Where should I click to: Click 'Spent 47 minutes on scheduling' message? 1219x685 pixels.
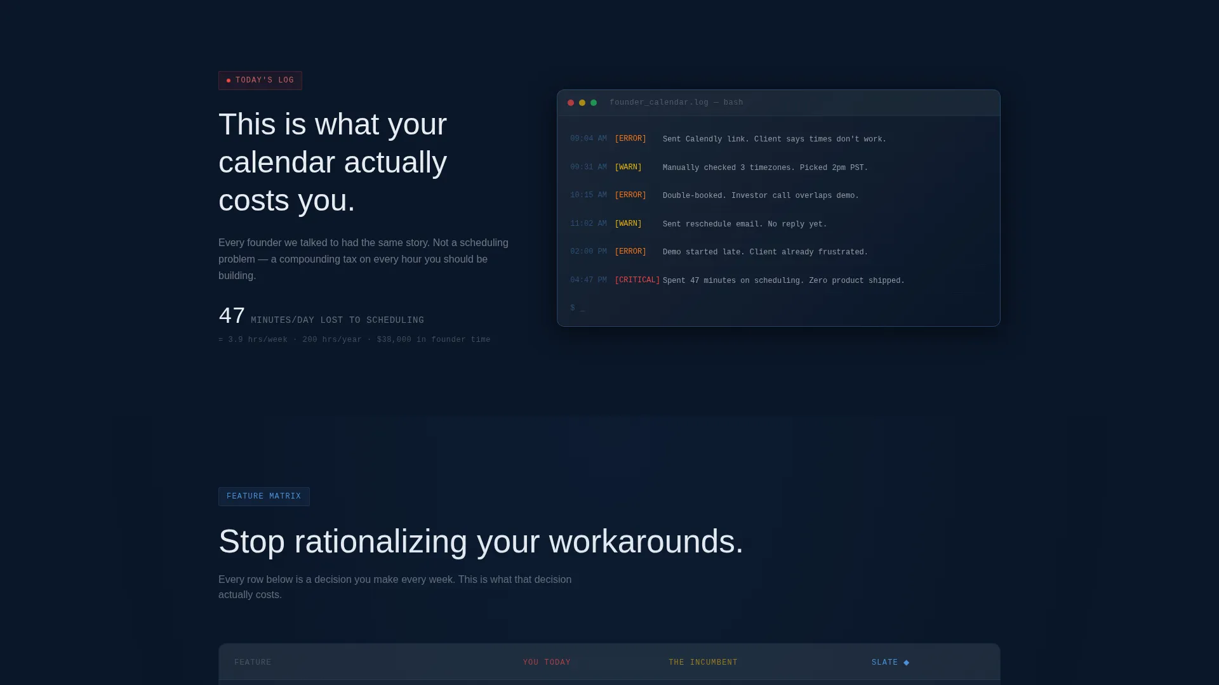point(783,281)
